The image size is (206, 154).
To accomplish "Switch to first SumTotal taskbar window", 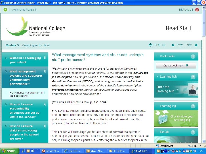I will coord(73,151).
